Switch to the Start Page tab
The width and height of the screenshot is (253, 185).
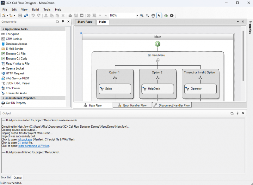click(x=85, y=22)
